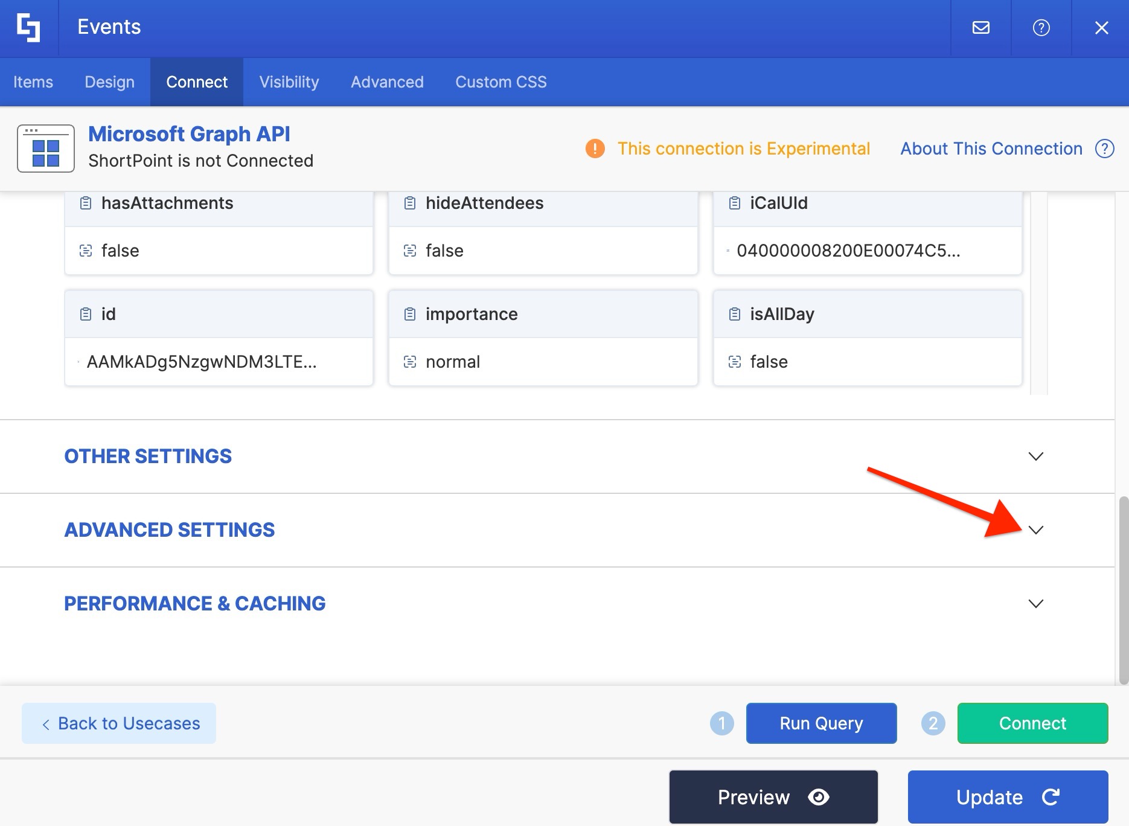Click the importance field clipboard icon

(x=410, y=314)
